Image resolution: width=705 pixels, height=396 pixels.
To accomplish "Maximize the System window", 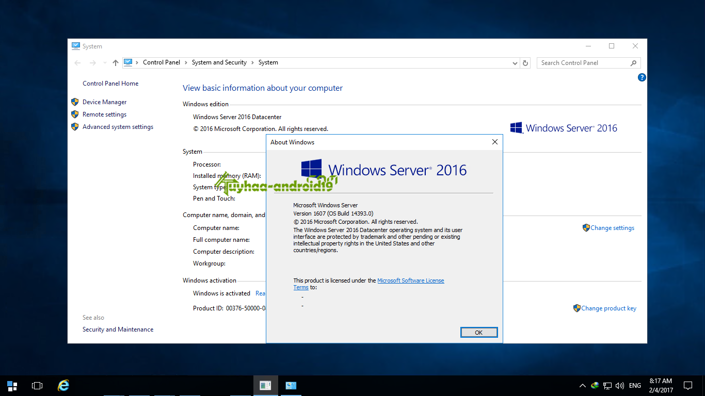I will pyautogui.click(x=612, y=46).
